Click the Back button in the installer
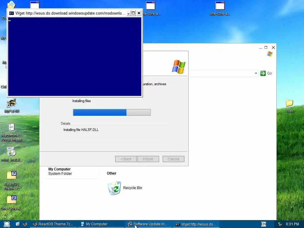 [126, 159]
